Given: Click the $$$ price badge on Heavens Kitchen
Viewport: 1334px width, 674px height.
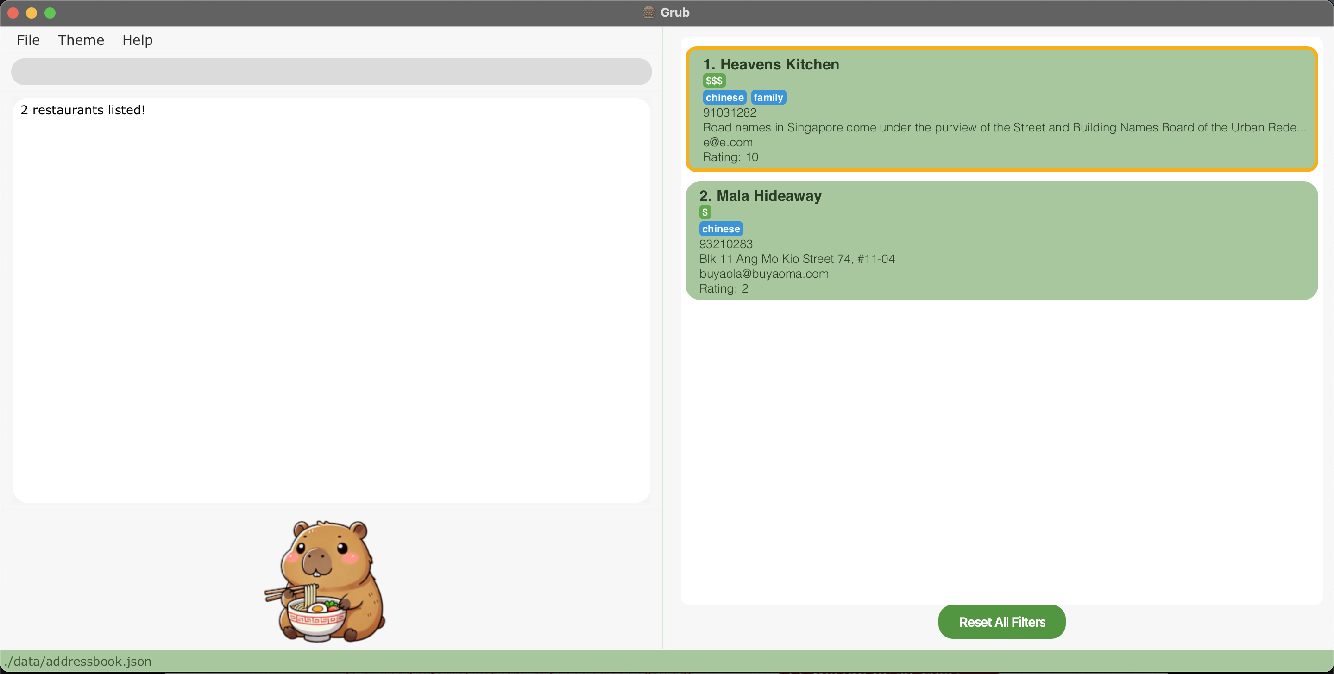Looking at the screenshot, I should (x=714, y=81).
